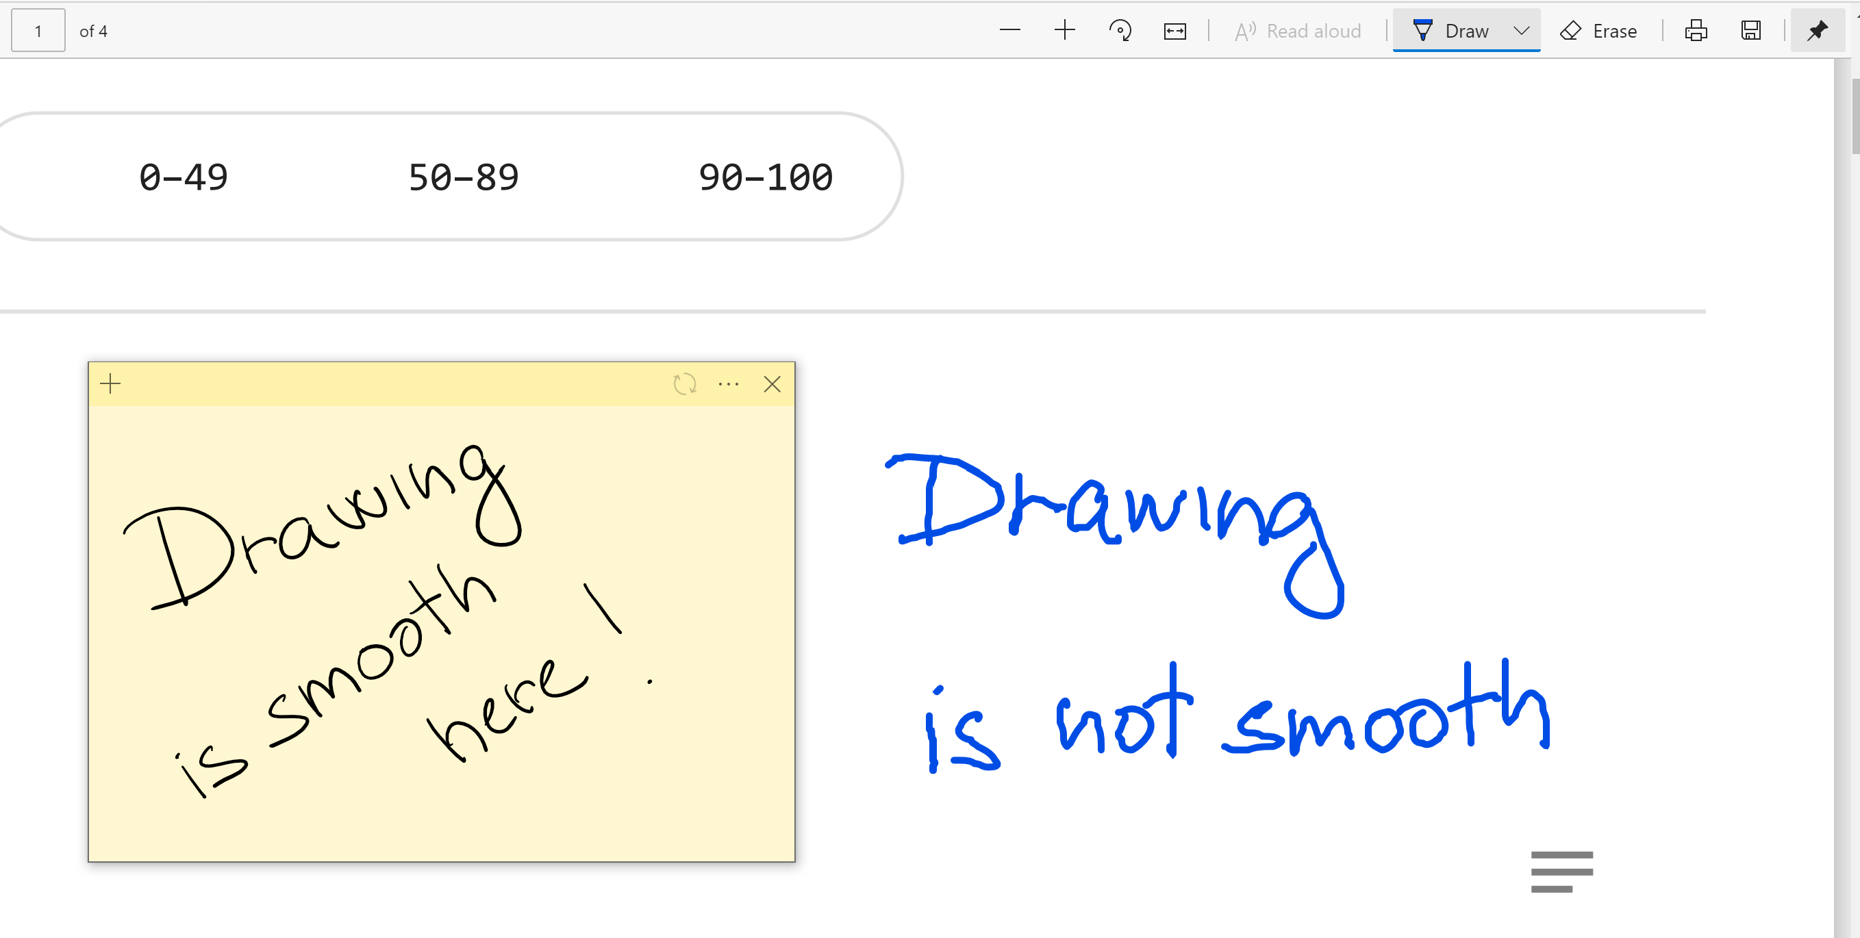Screen dimensions: 1860x938
Task: Save the PDF document
Action: tap(1750, 31)
